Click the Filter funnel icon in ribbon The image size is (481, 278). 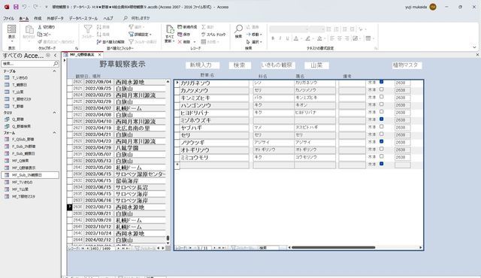[x=88, y=29]
